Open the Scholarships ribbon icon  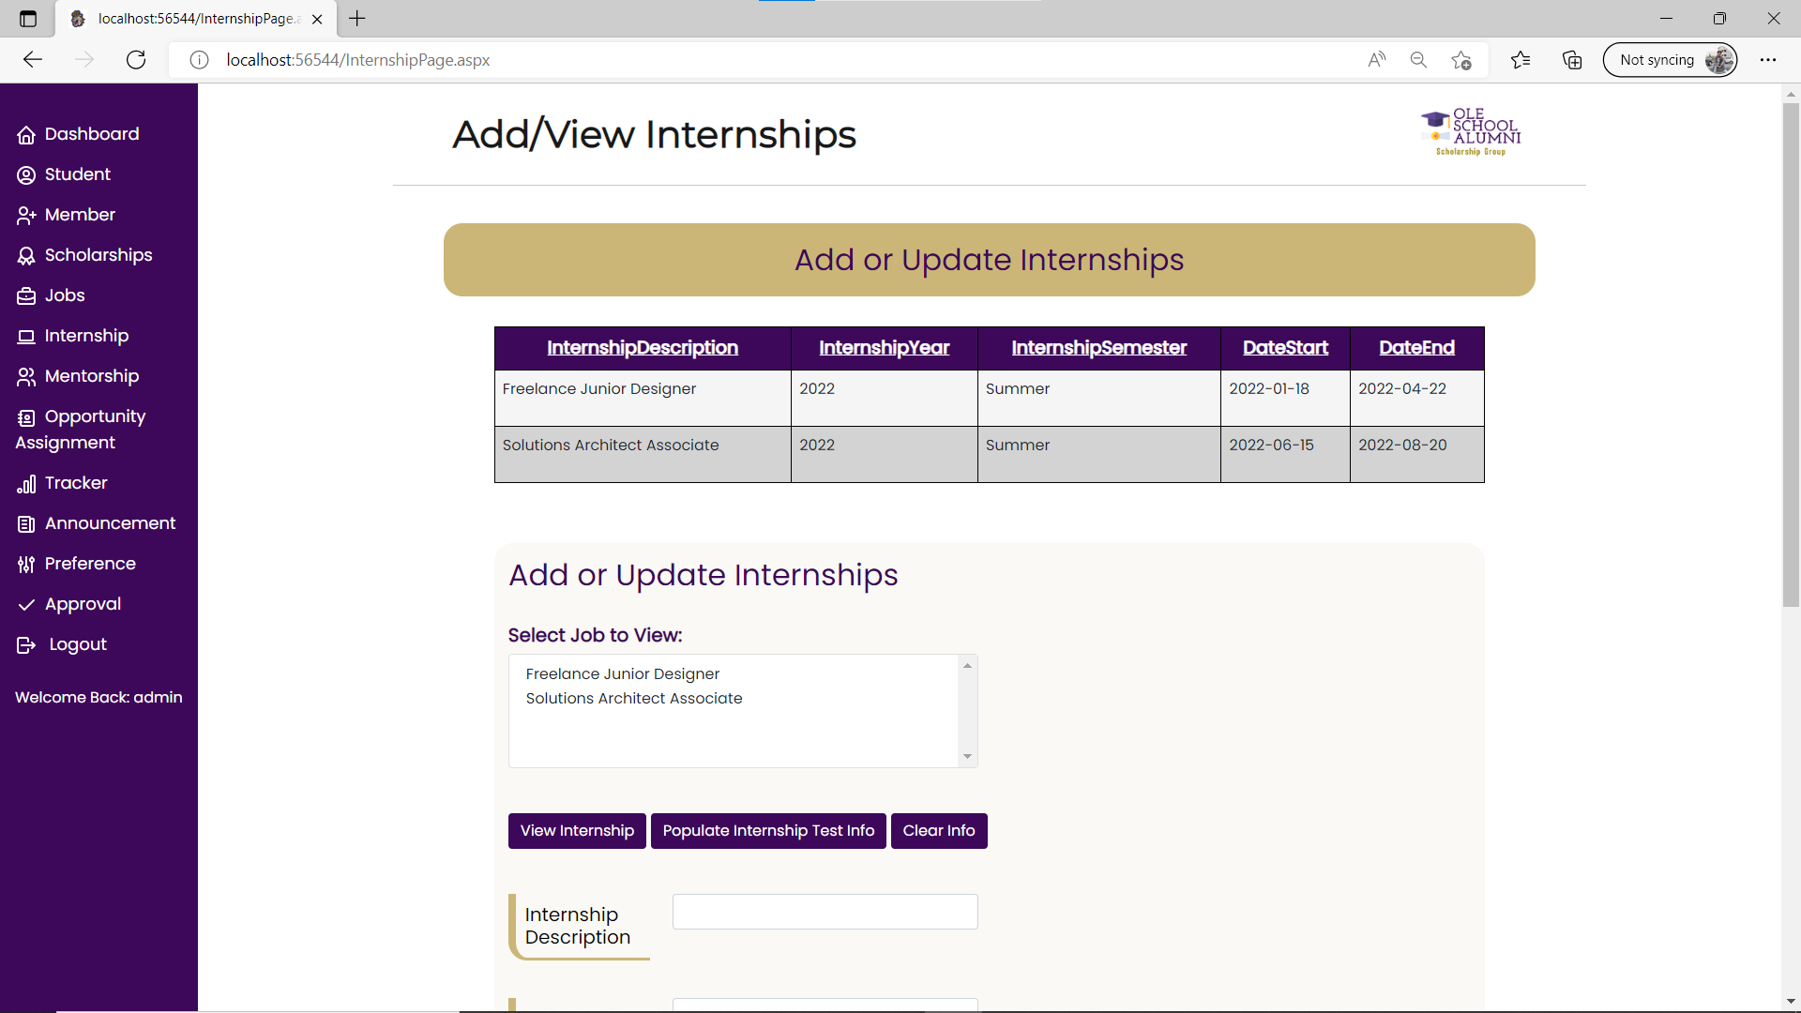pyautogui.click(x=26, y=256)
